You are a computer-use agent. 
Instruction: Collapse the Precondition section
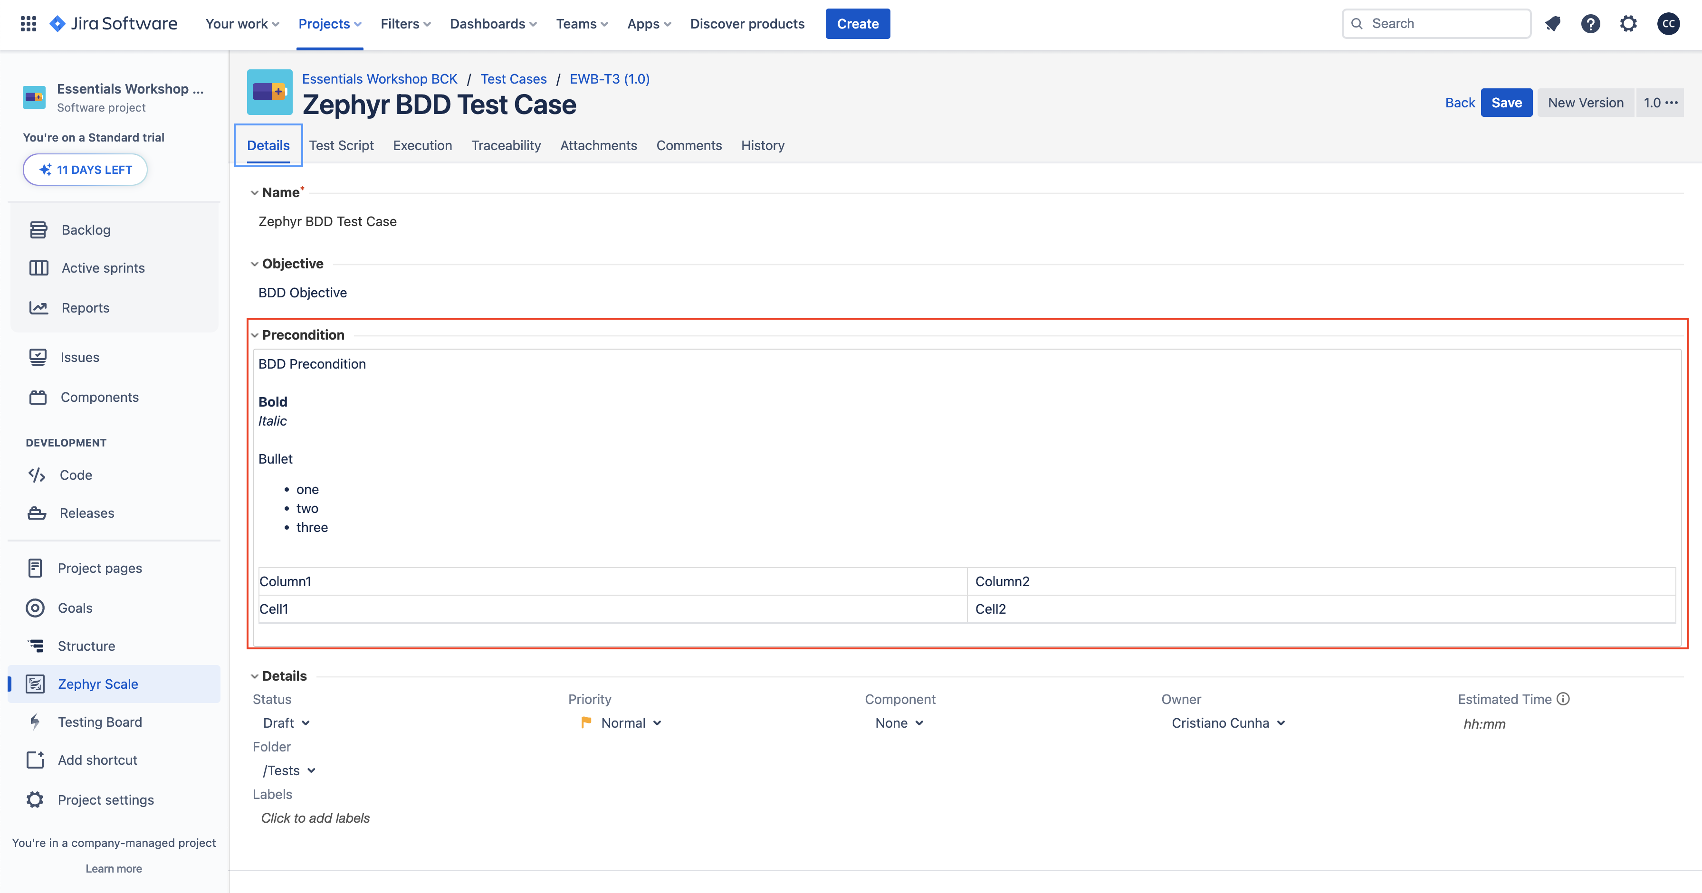pos(254,335)
